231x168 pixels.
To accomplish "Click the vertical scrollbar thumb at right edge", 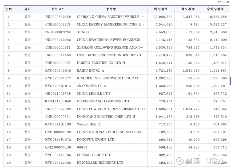I will 230,81.
